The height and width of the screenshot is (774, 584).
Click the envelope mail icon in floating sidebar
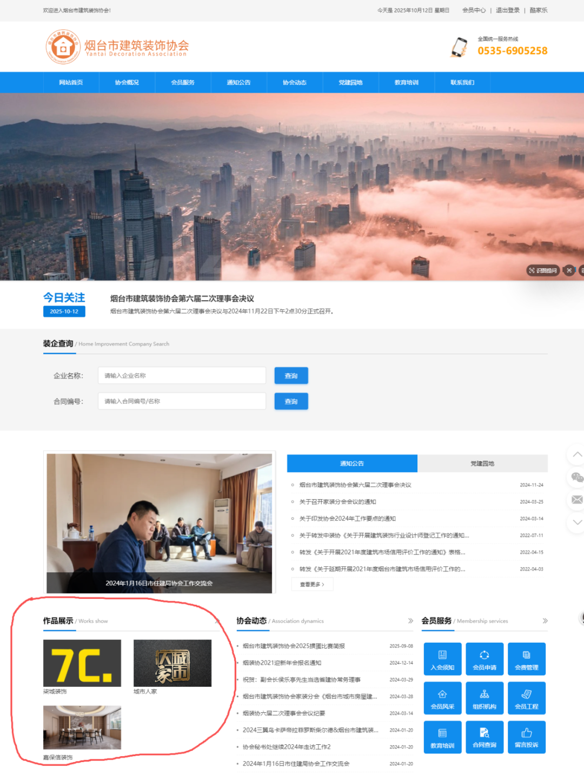(x=578, y=500)
